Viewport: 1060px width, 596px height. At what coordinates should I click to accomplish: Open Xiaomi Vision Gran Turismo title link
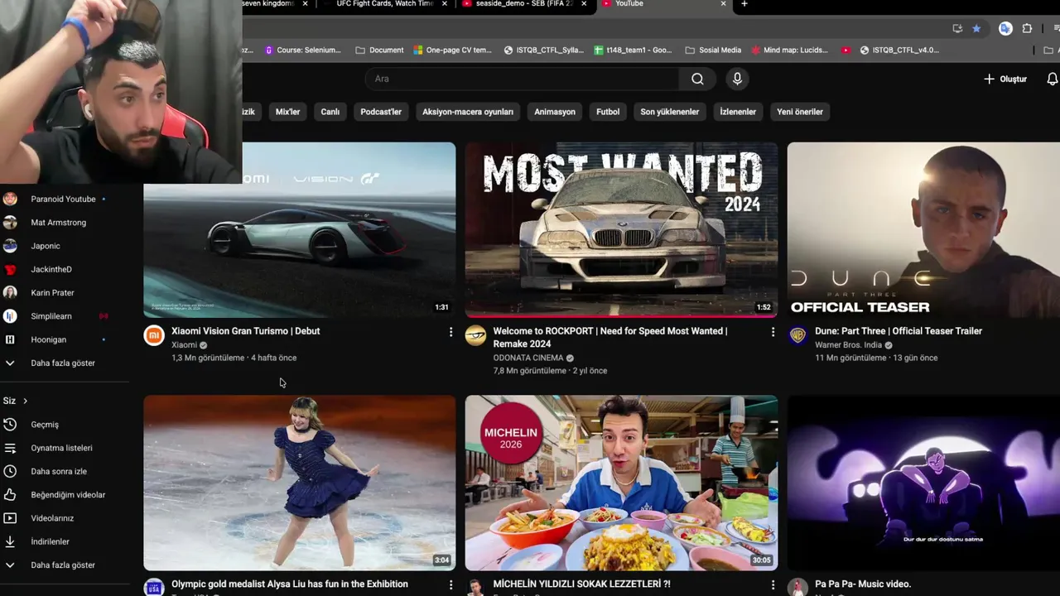245,331
